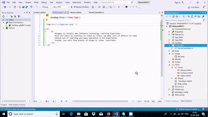Select abc.png in the Image folder
The height and width of the screenshot is (117, 208).
coord(181,57)
